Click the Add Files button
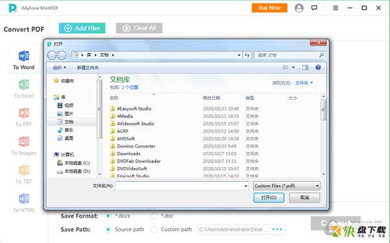 (82, 28)
